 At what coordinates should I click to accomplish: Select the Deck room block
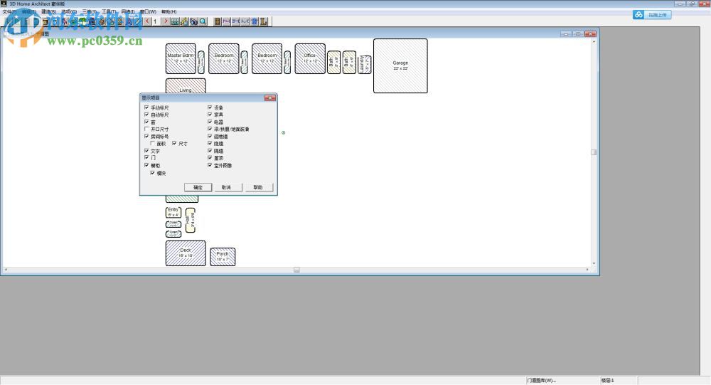(186, 253)
